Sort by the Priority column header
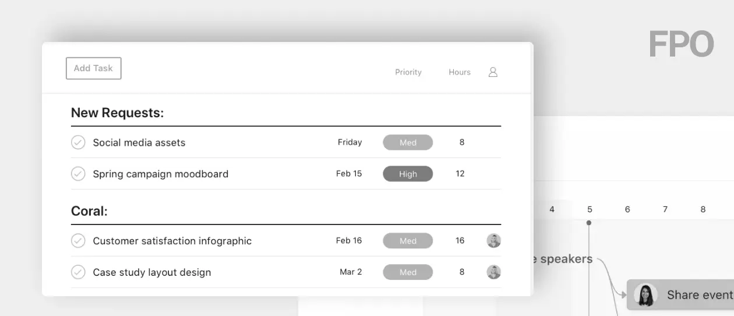This screenshot has height=316, width=734. click(408, 72)
